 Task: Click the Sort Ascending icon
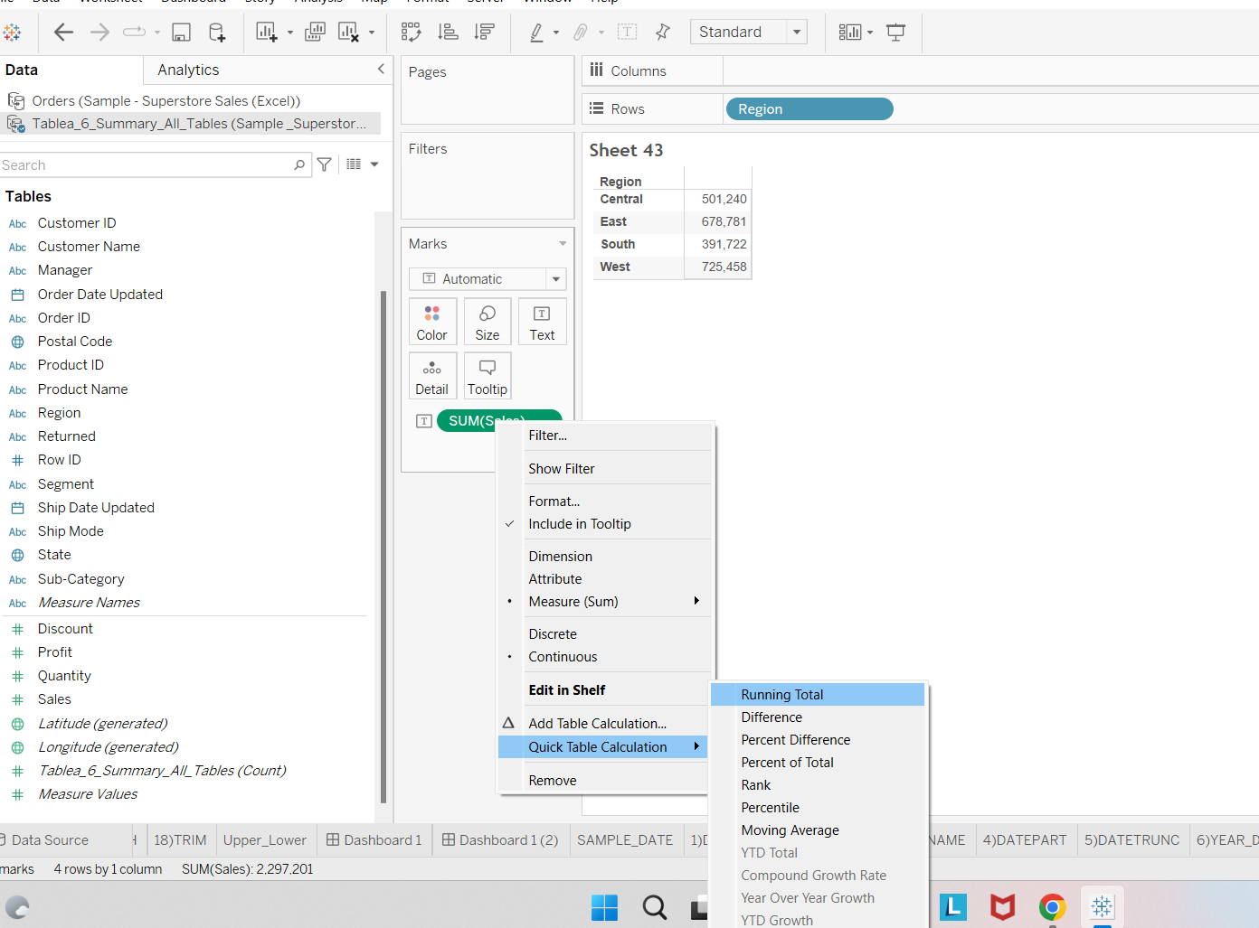pos(448,33)
